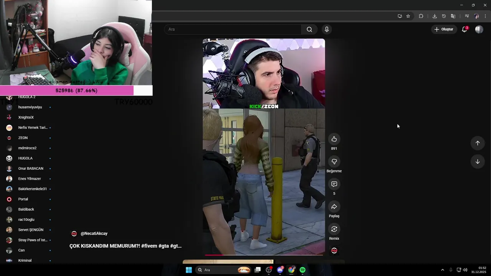Remix this Short
The image size is (491, 276).
click(334, 229)
